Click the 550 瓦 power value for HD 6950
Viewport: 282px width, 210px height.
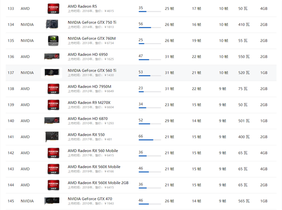(244, 57)
